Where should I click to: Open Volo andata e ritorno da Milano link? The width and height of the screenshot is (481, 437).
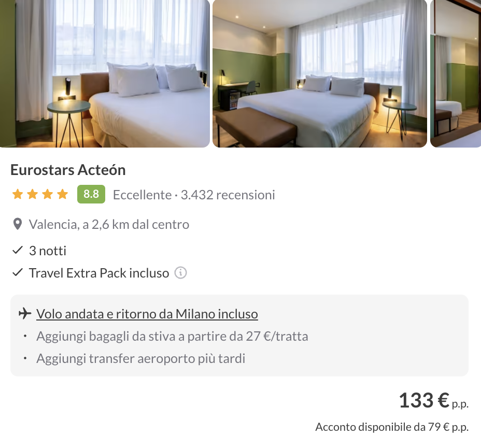click(147, 314)
